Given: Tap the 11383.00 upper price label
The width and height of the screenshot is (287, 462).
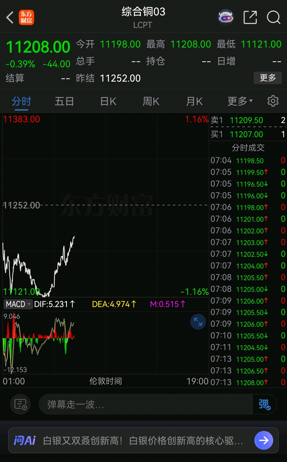Looking at the screenshot, I should (22, 119).
